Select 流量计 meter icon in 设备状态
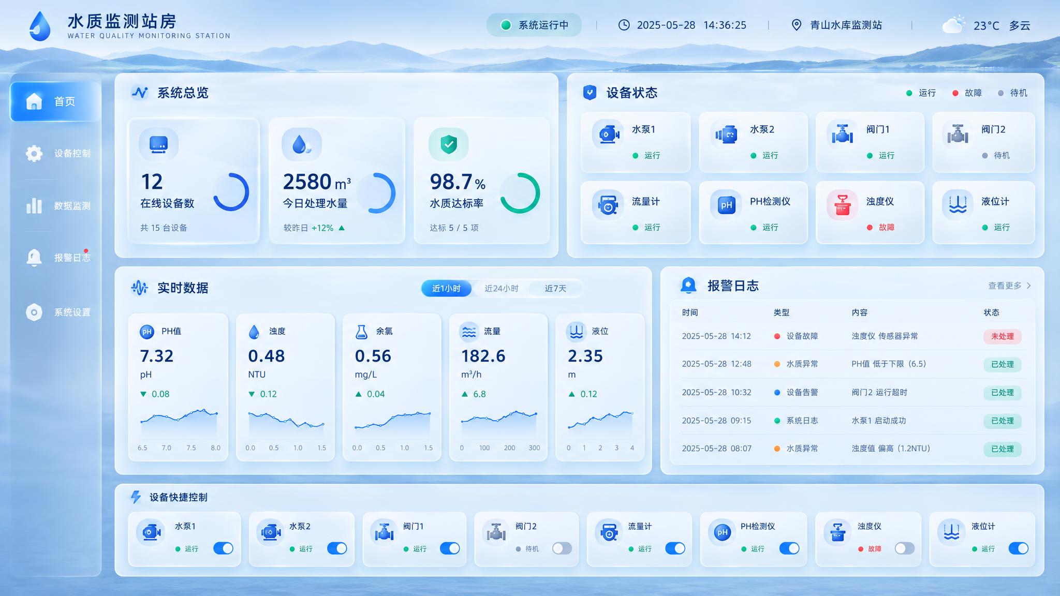1060x596 pixels. (608, 205)
